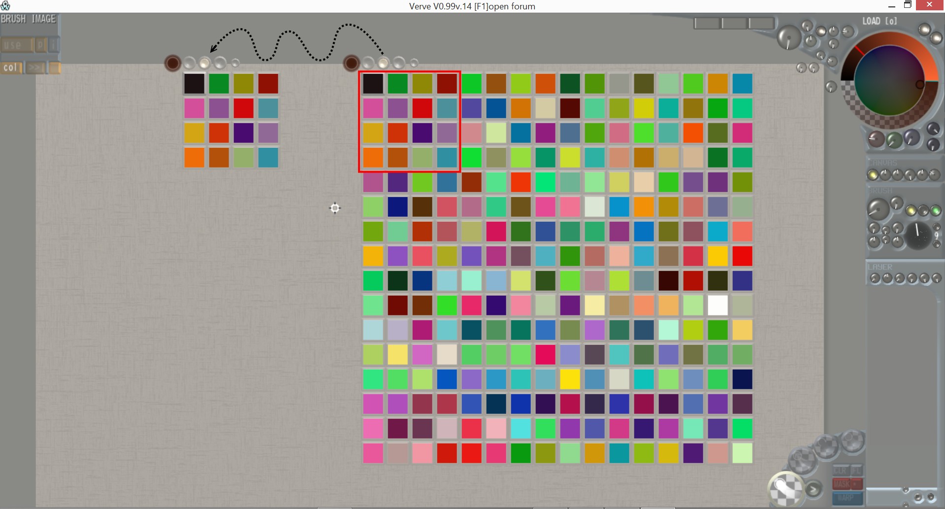This screenshot has width=945, height=509.
Task: Expand the '>>' arrow button
Action: tap(35, 68)
